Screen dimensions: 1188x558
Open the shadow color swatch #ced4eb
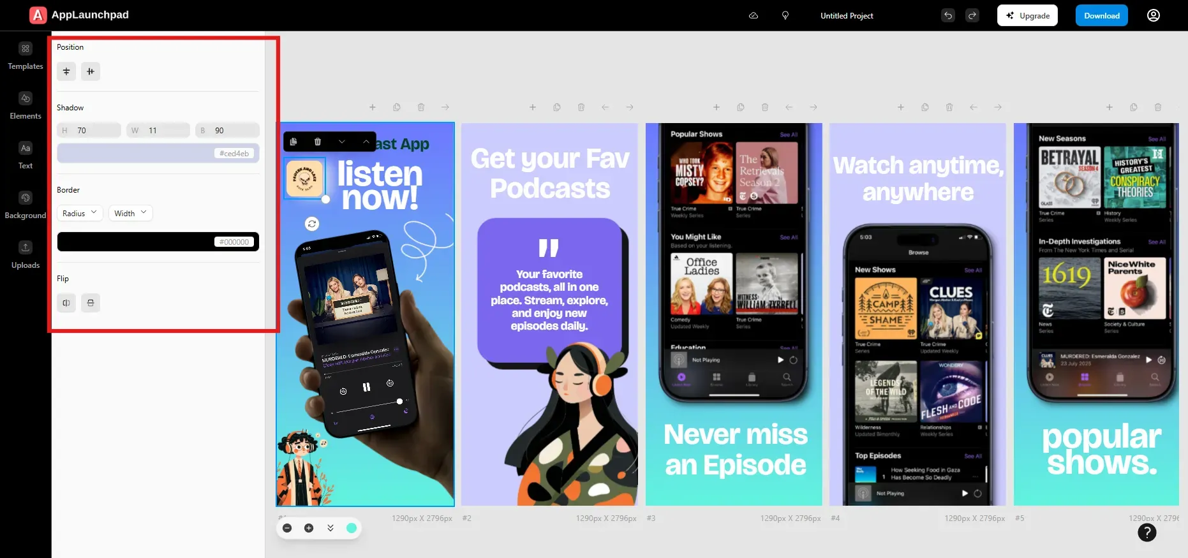tap(158, 153)
